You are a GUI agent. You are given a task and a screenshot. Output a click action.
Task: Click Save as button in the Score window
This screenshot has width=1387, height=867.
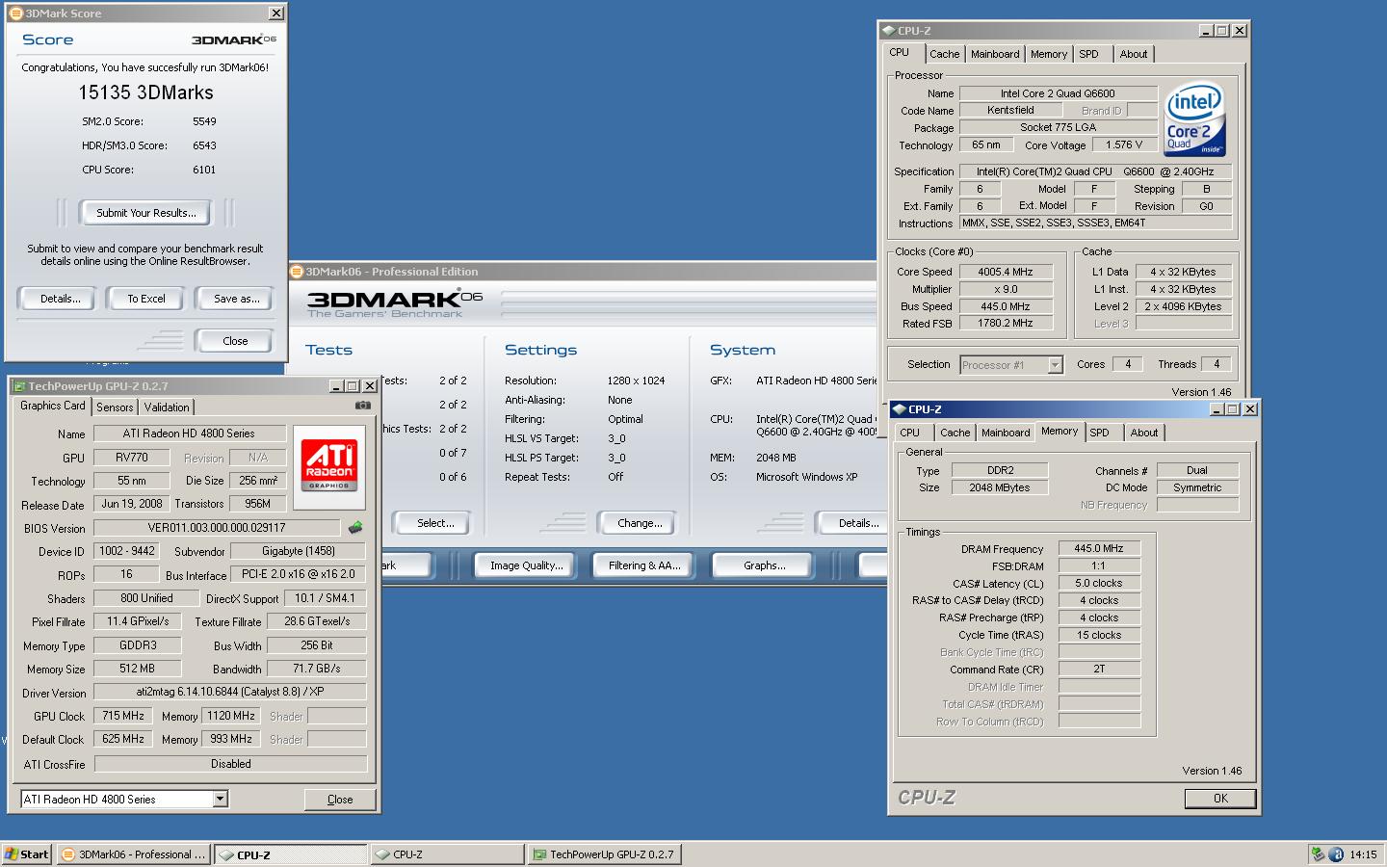(x=236, y=299)
